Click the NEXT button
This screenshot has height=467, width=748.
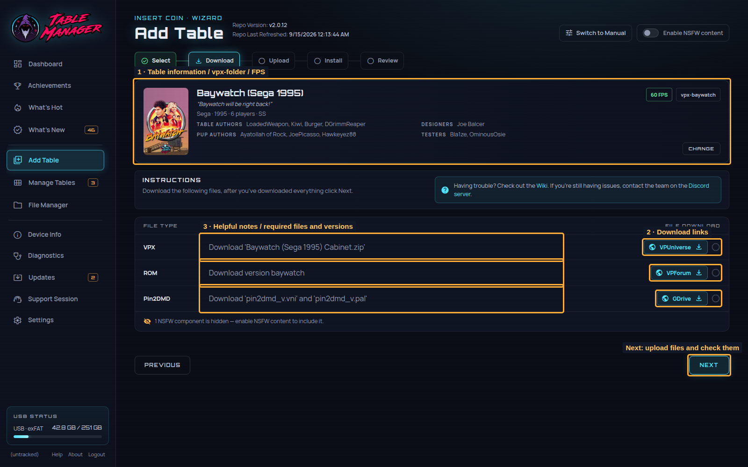(x=709, y=365)
